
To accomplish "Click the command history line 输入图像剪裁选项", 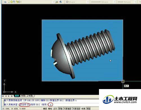I will (x=40, y=100).
